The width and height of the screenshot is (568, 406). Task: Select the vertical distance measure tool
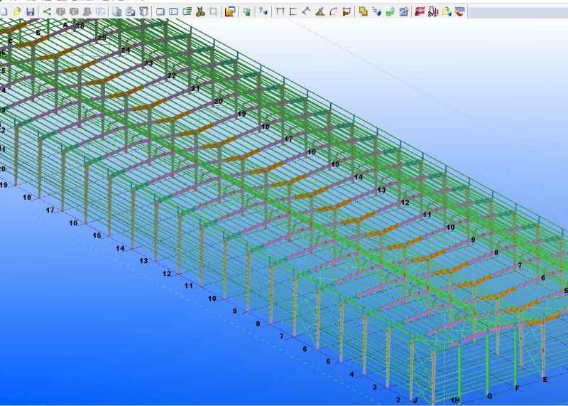tap(293, 12)
